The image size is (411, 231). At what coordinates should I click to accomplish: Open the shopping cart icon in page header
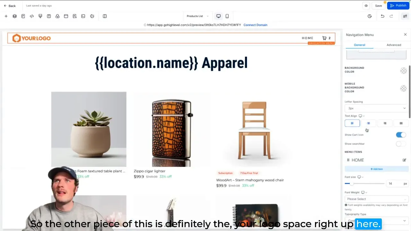pos(324,38)
